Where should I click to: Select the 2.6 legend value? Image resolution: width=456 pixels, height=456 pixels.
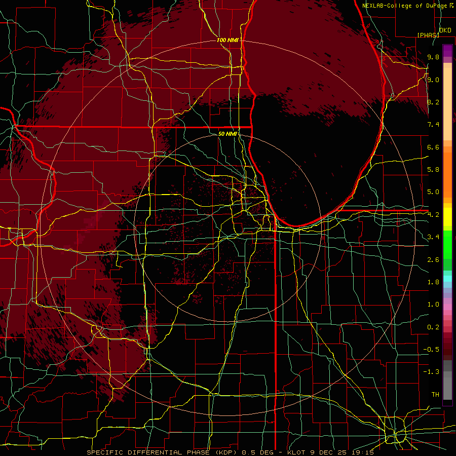433,260
